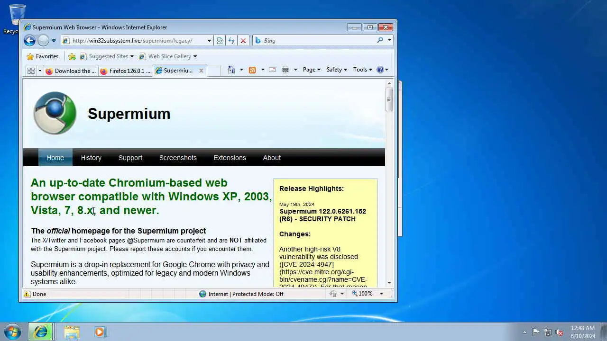The image size is (607, 341).
Task: Open the About nav link
Action: tap(272, 158)
